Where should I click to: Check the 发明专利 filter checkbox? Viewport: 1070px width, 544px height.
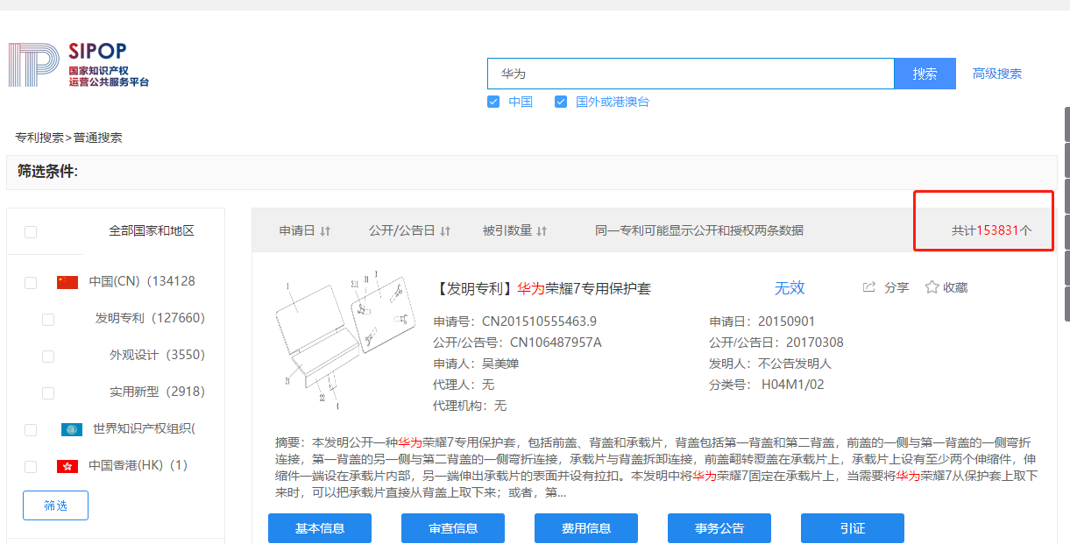[x=48, y=320]
